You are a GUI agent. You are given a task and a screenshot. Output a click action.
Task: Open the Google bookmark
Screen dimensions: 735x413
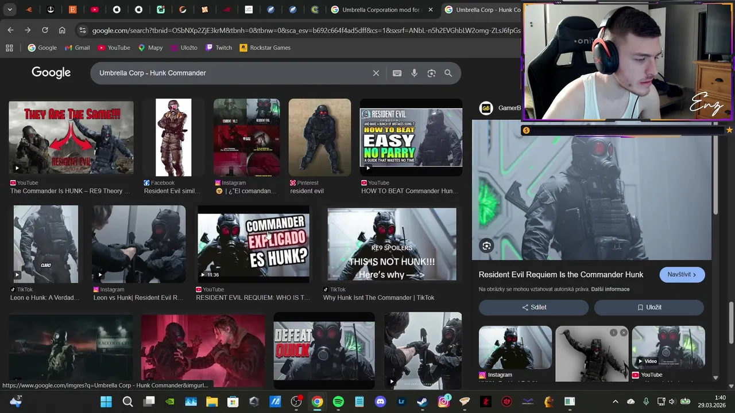click(x=42, y=48)
